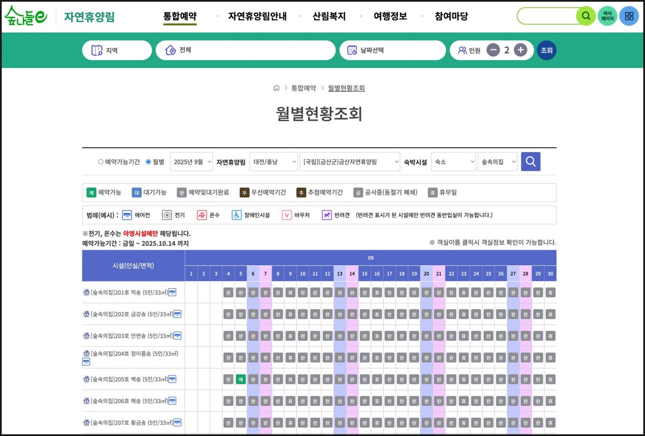Click 추첨예약기간 legend icon
645x436 pixels.
[301, 192]
